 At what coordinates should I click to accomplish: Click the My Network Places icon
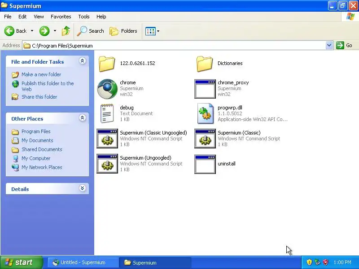point(15,167)
